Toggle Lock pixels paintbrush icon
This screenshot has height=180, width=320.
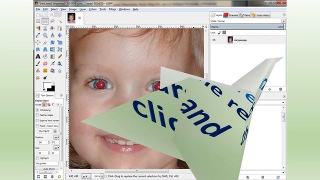pos(219,32)
